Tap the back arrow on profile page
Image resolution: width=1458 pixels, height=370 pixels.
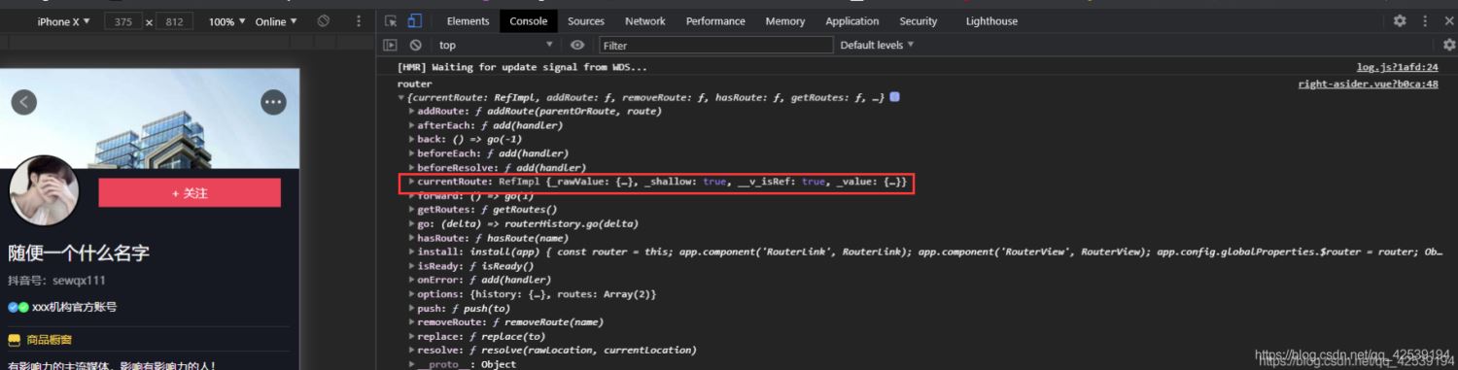tap(23, 102)
